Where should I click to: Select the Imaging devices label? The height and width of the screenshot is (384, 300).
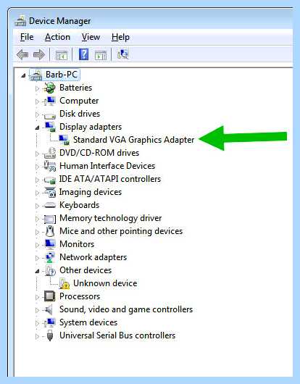91,192
